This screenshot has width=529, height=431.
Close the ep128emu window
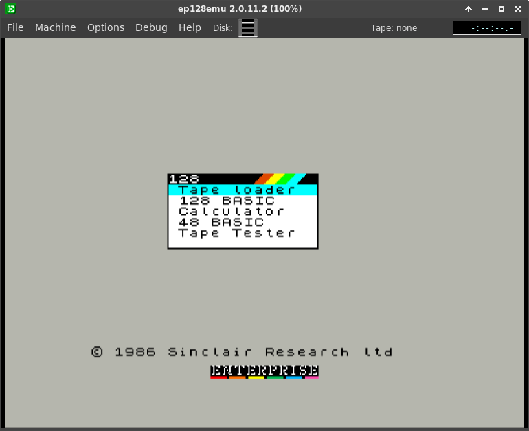coord(518,9)
